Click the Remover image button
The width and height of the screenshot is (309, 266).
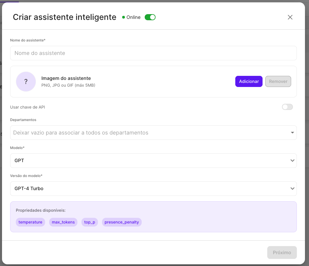click(x=278, y=82)
